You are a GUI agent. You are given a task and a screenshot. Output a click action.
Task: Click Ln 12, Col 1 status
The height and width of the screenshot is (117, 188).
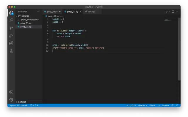(131, 106)
